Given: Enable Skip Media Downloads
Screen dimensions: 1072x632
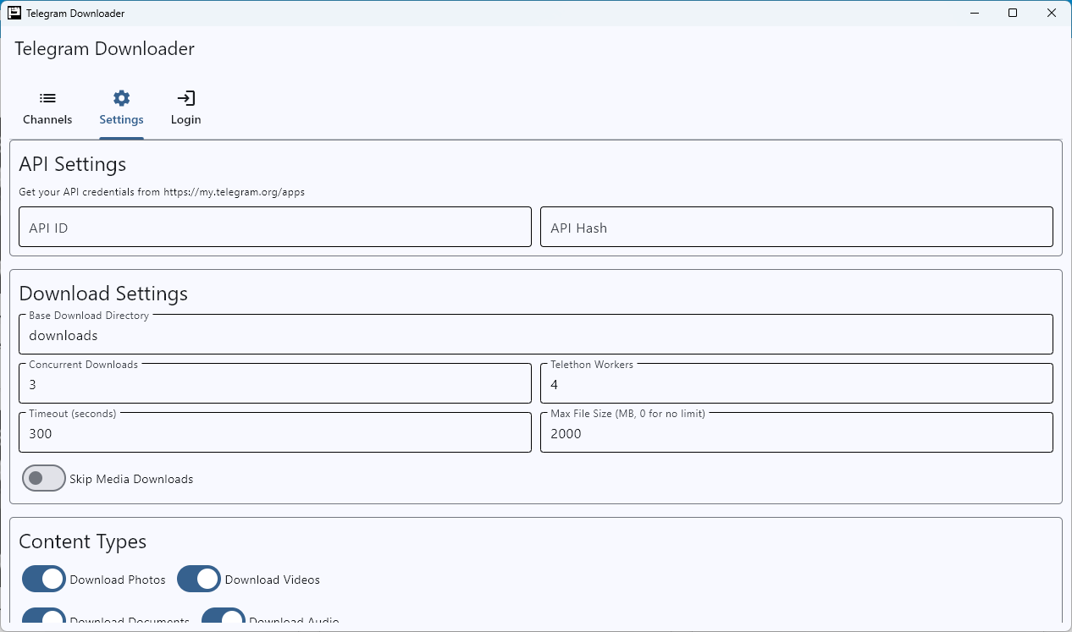Looking at the screenshot, I should pos(43,478).
